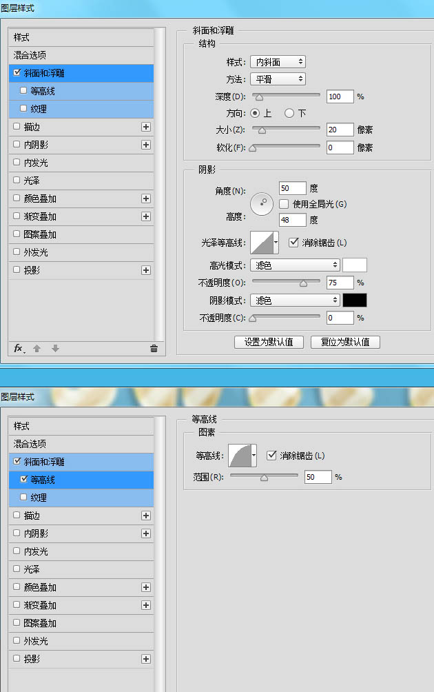Viewport: 434px width, 692px height.
Task: Click plus icon beside 描边 in upper dialog
Action: click(146, 127)
